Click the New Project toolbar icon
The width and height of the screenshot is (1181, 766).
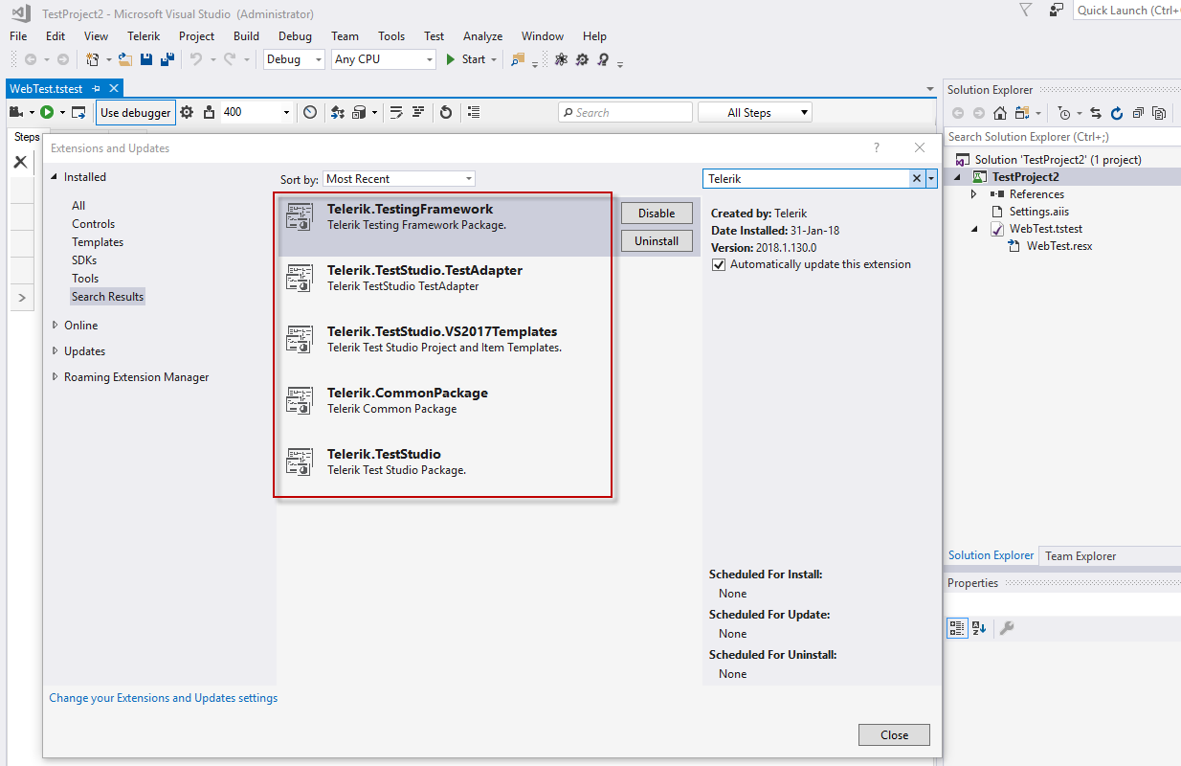pyautogui.click(x=92, y=59)
